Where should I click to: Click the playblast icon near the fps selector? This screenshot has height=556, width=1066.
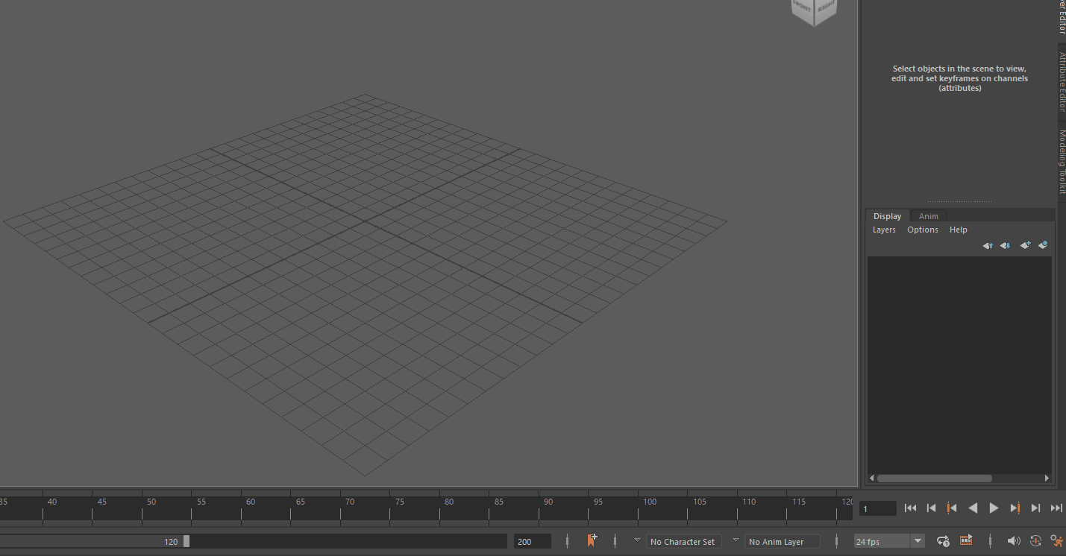[x=966, y=540]
